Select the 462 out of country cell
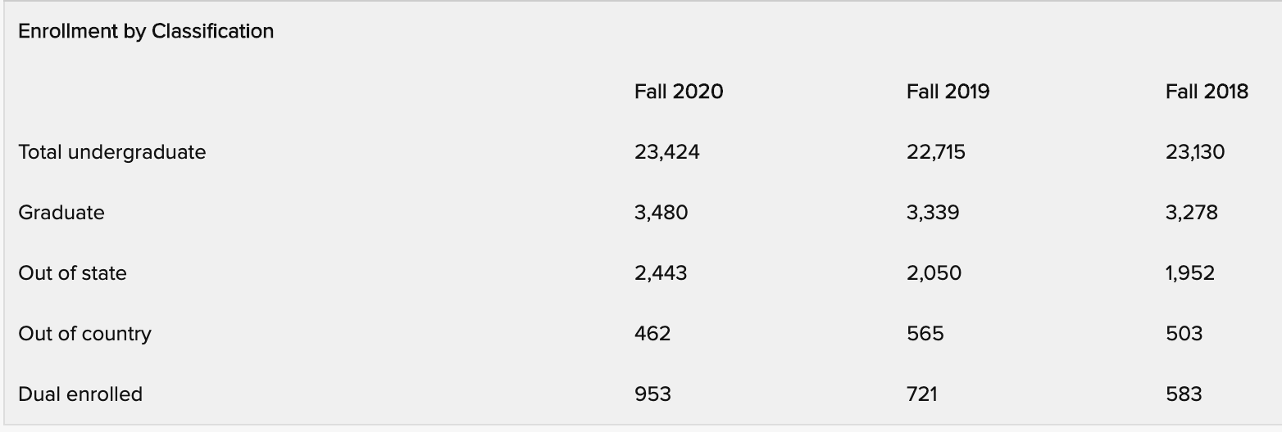Image resolution: width=1282 pixels, height=432 pixels. [652, 333]
